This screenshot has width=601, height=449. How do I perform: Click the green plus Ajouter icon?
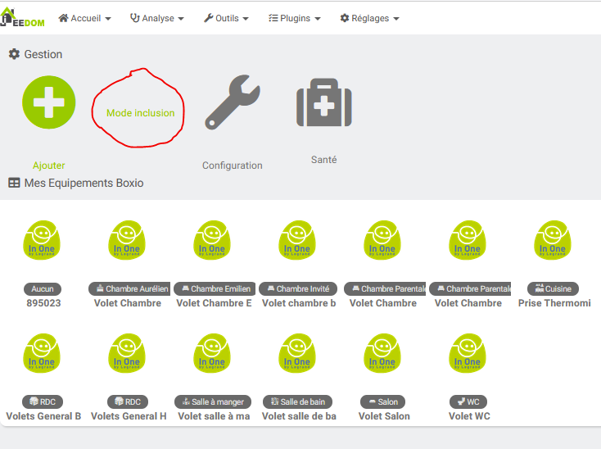[x=48, y=102]
